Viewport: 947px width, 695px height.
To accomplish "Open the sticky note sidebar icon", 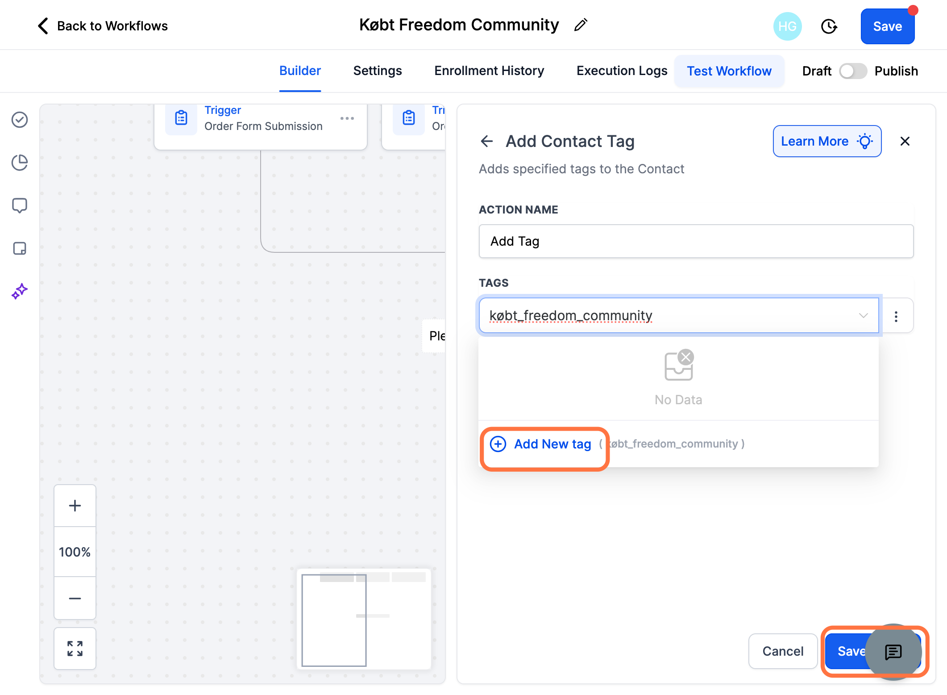I will 20,248.
